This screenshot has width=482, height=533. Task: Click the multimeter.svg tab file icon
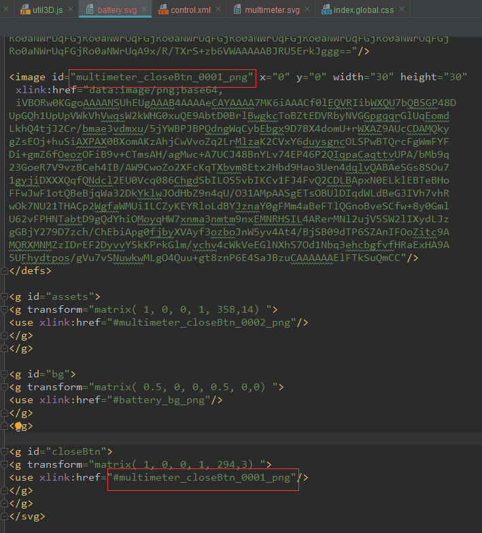coord(237,10)
